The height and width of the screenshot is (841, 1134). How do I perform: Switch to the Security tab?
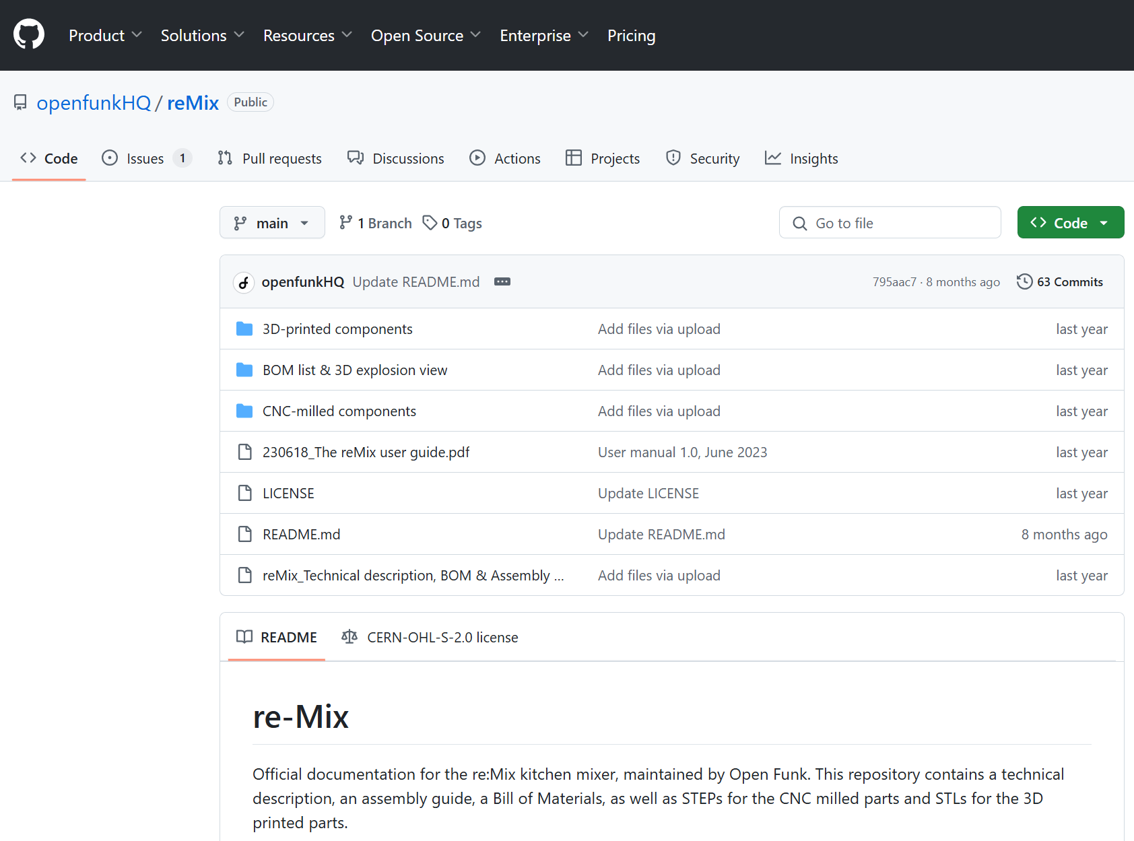702,158
